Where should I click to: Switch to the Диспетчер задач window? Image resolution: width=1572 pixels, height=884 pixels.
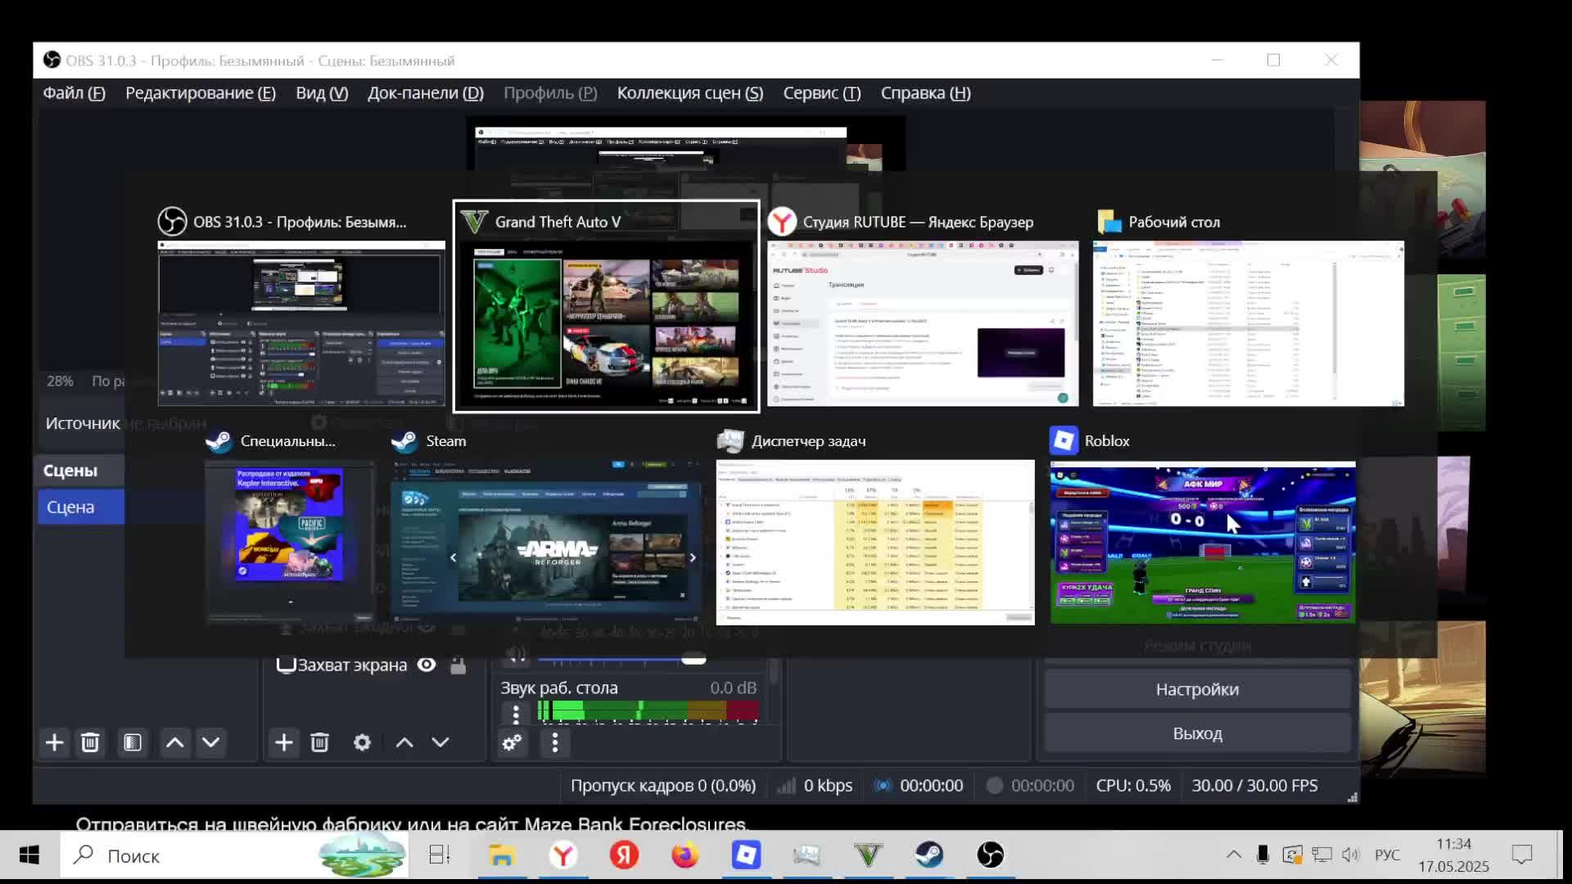[x=875, y=526]
